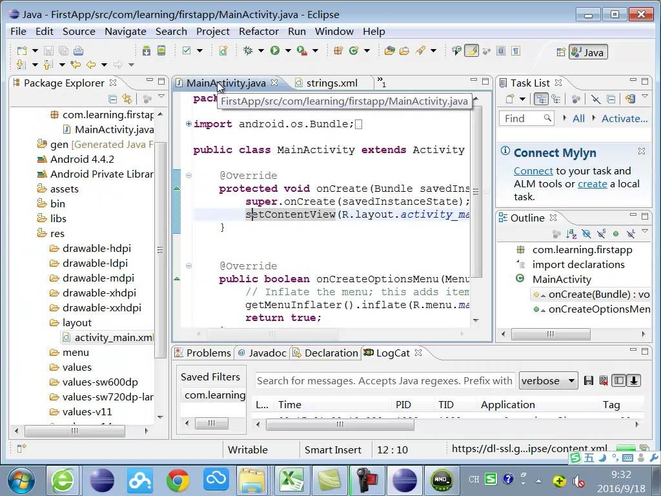Toggle Focus on Workweek in Task List

575,99
